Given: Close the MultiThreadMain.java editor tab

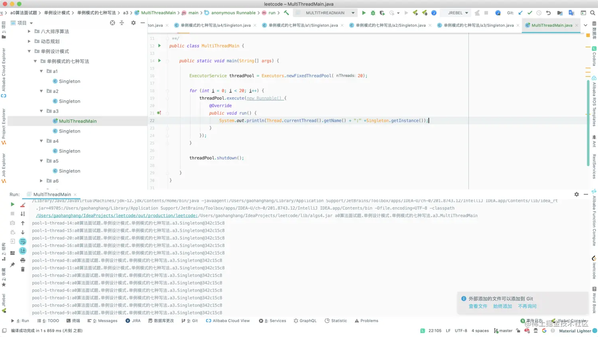Looking at the screenshot, I should click(x=576, y=25).
